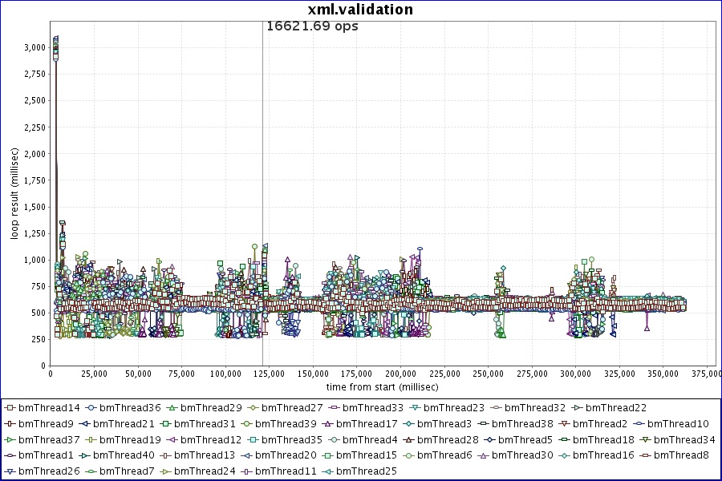Click the bmThread29 triangle legend marker

(172, 408)
